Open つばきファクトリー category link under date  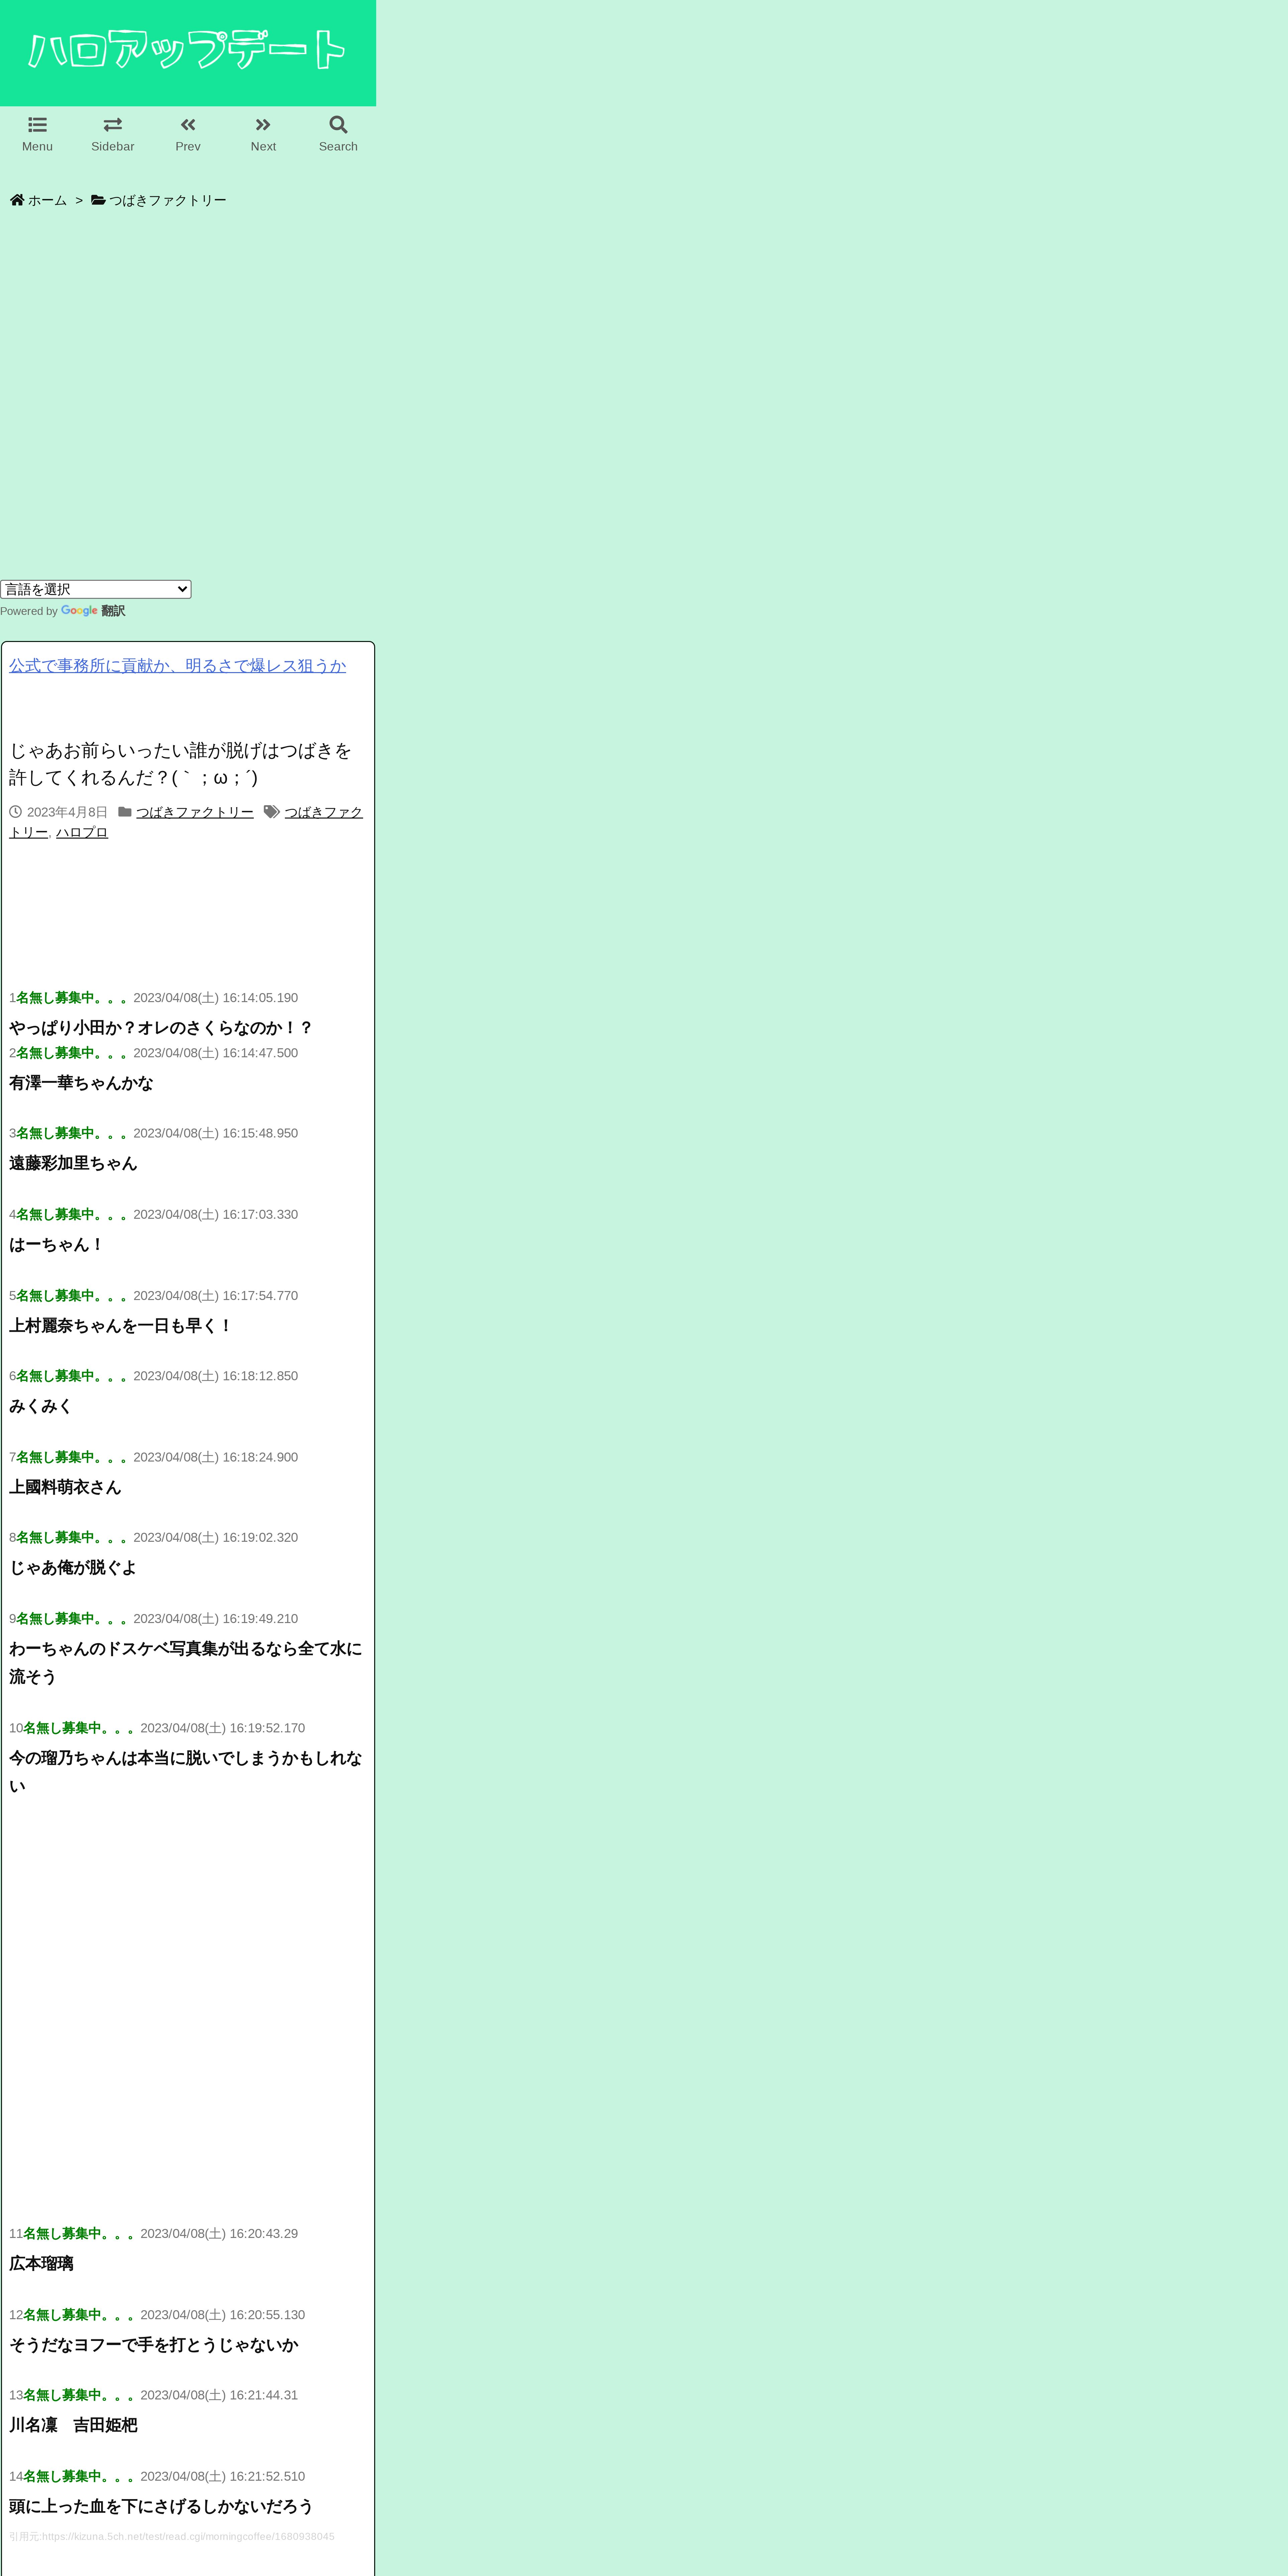tap(195, 812)
